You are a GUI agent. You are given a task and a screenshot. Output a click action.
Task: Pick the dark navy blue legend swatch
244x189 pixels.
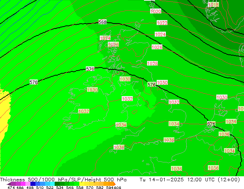tap(33, 184)
